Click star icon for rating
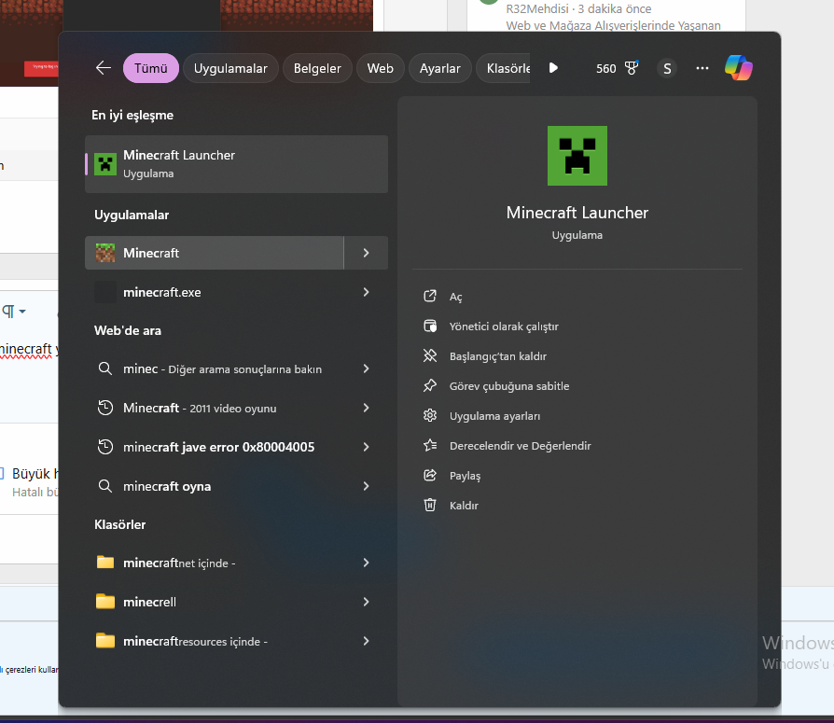Screen dimensions: 834x723 (x=430, y=445)
